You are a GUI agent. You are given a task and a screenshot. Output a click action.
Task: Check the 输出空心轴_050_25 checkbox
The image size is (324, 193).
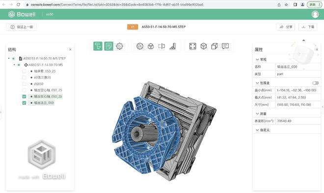point(24,90)
